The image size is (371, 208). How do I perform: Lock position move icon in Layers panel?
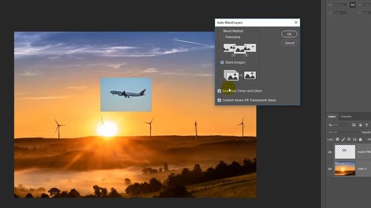coord(349,139)
